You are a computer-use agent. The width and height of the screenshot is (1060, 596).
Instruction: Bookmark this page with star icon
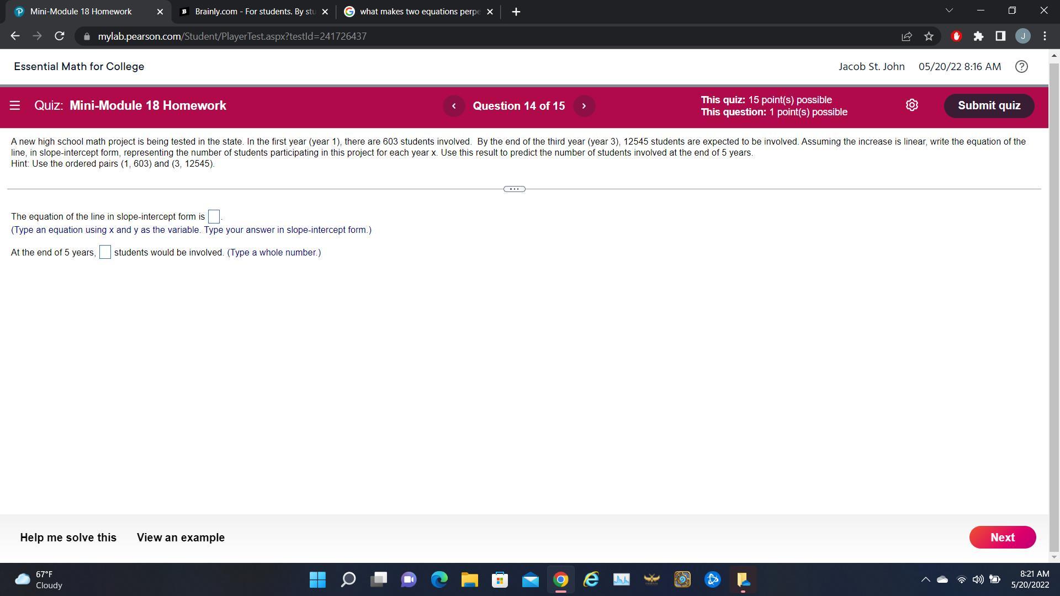click(x=929, y=36)
